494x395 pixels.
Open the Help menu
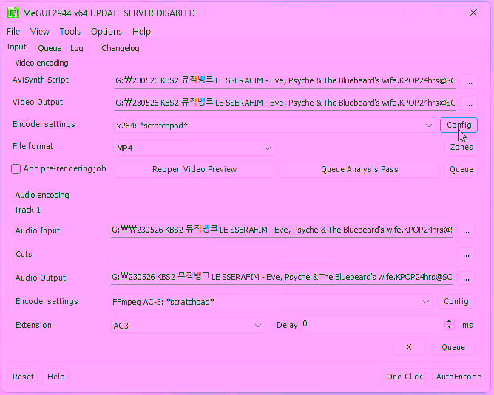141,32
